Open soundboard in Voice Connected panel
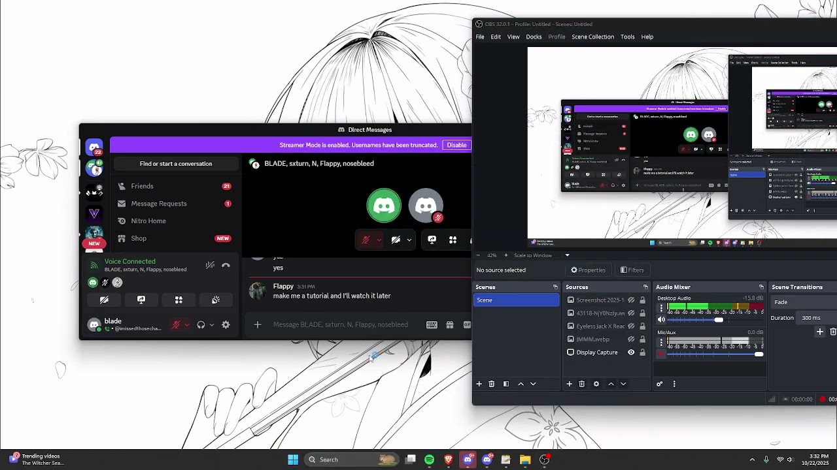Screen dimensions: 837x470 (x=216, y=300)
